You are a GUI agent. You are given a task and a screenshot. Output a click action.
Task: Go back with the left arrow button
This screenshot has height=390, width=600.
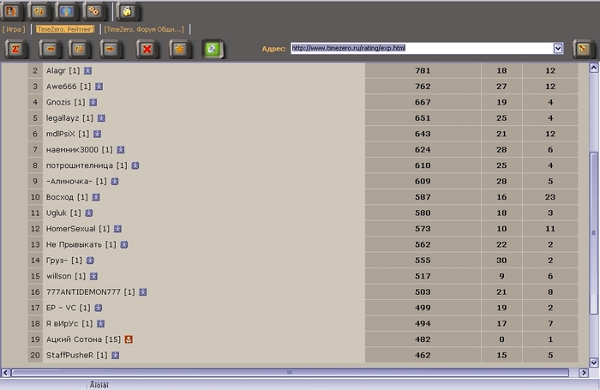[x=50, y=49]
